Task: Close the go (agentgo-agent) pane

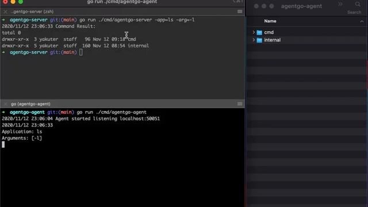Action: [5, 103]
